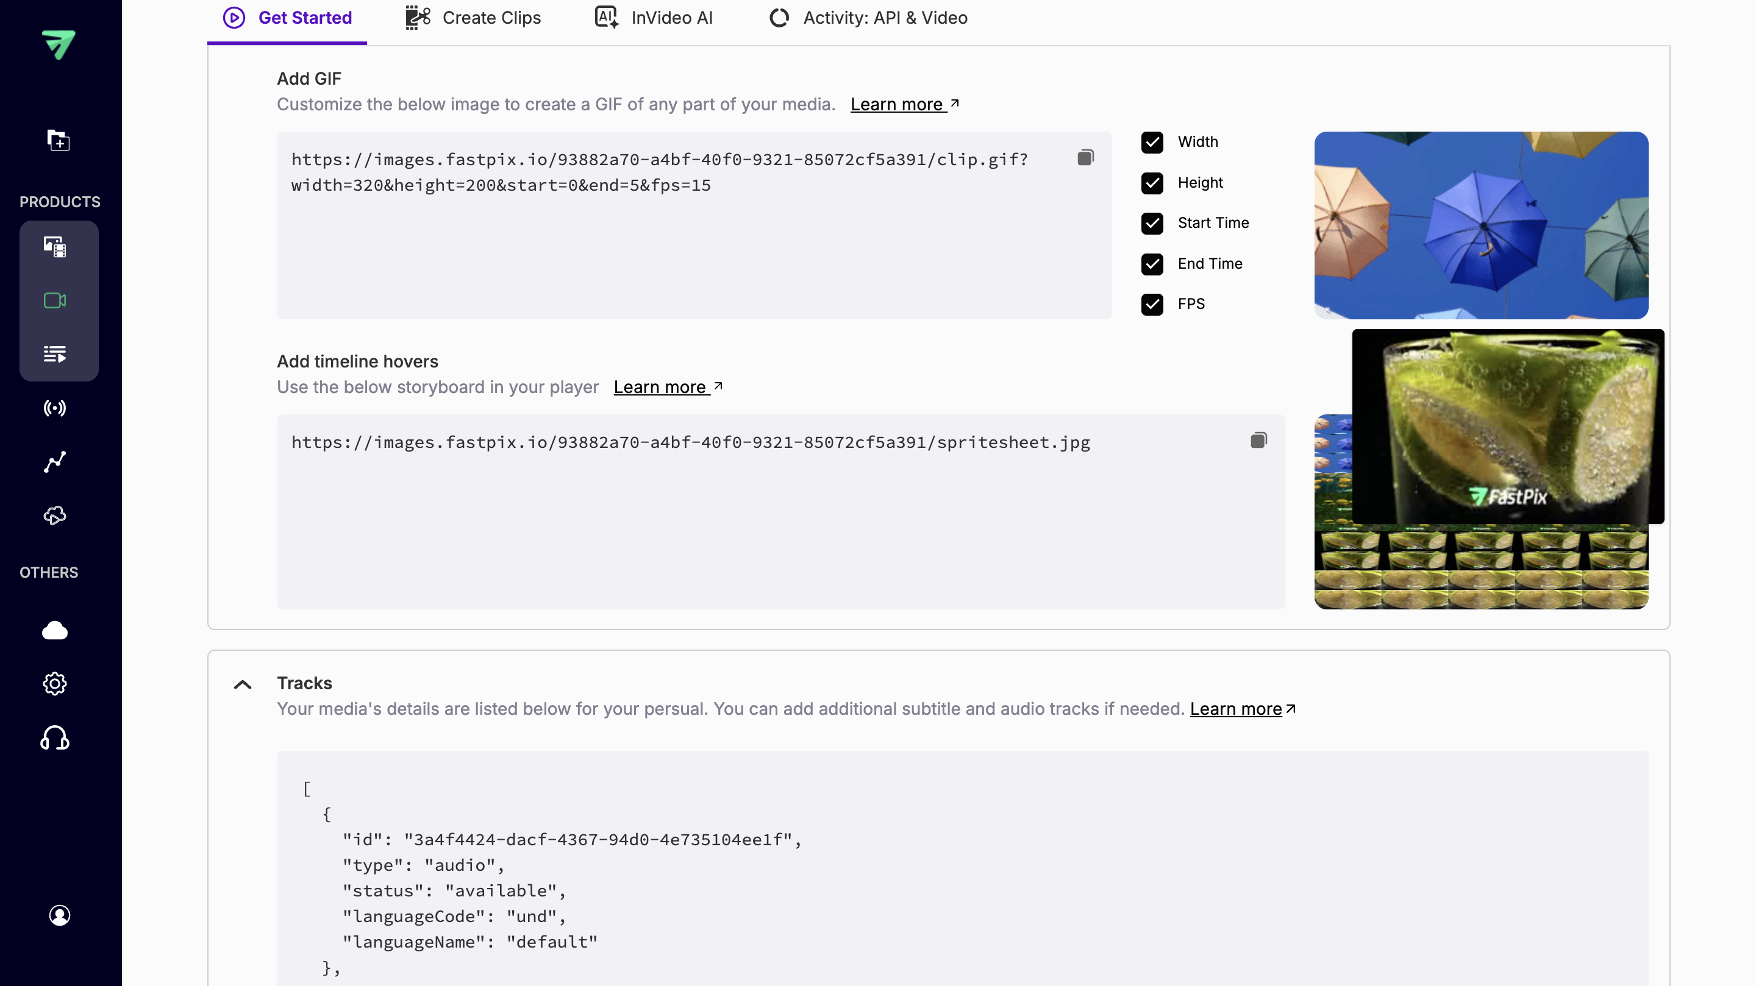The width and height of the screenshot is (1756, 986).
Task: Open the Live Stream section in sidebar
Action: tap(54, 408)
